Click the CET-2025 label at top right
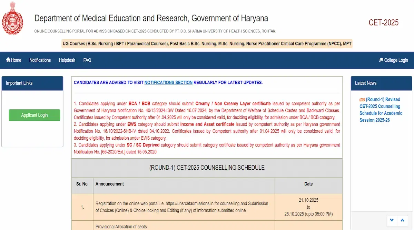 [383, 23]
